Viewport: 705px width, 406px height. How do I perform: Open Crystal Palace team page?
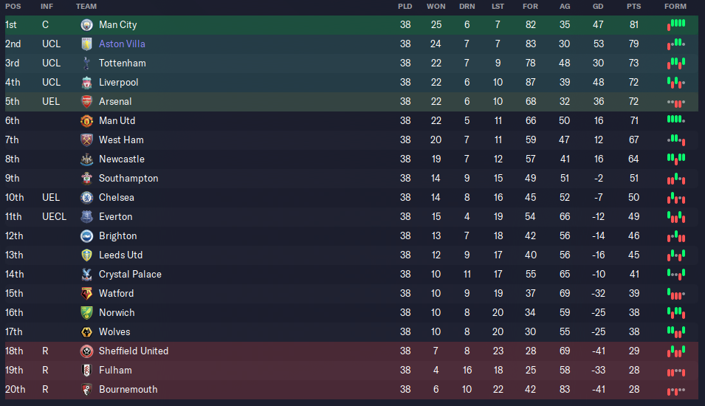[x=130, y=275]
